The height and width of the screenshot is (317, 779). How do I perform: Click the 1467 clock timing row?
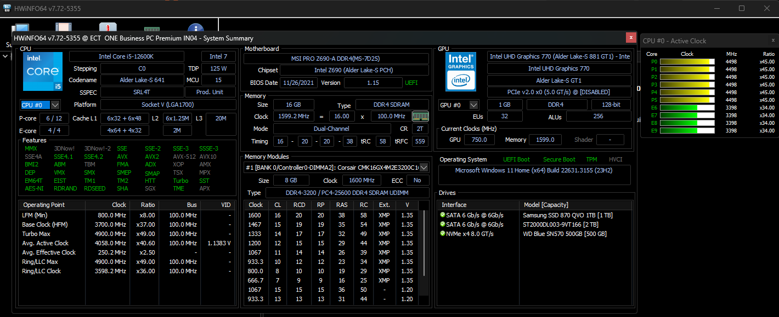(332, 224)
